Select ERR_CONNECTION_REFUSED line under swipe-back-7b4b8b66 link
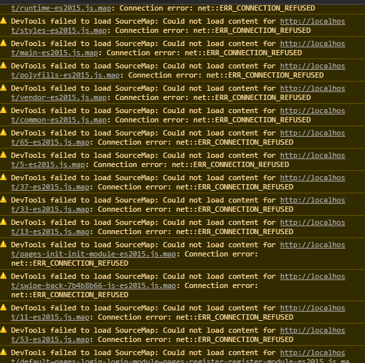 click(70, 295)
